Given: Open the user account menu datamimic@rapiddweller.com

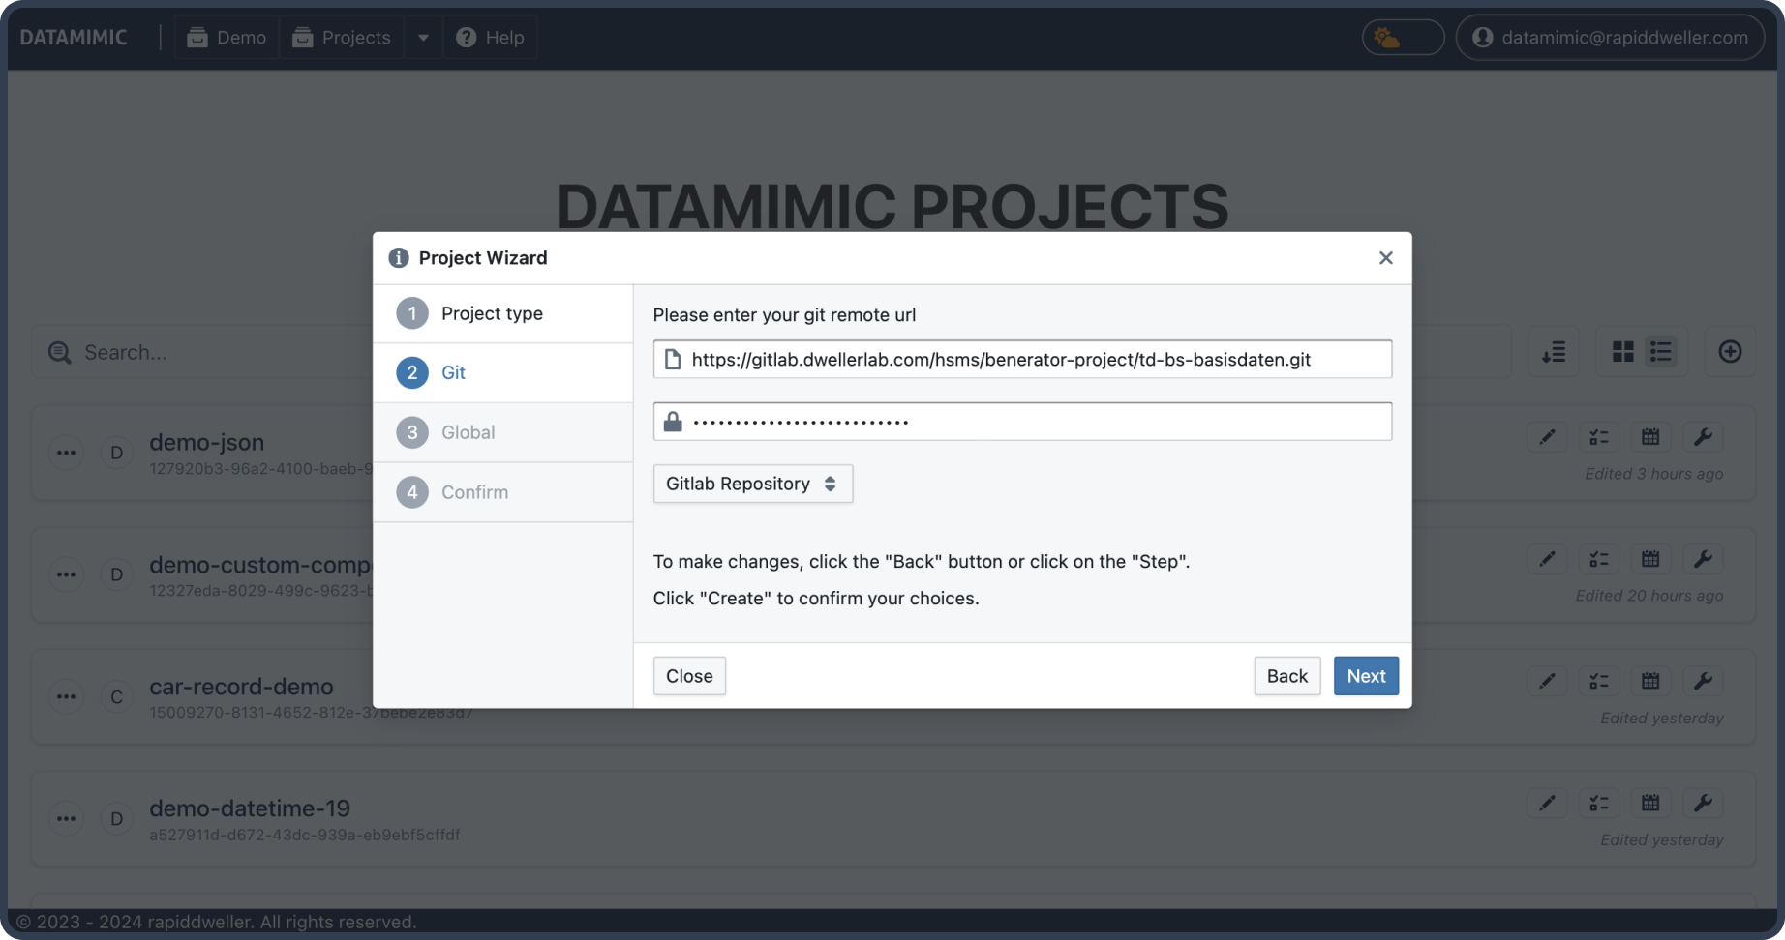Looking at the screenshot, I should click(1610, 38).
